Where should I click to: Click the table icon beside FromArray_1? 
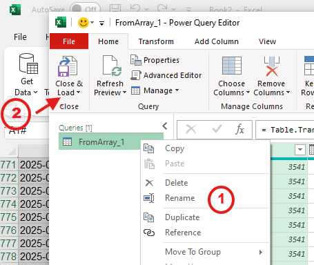[67, 142]
